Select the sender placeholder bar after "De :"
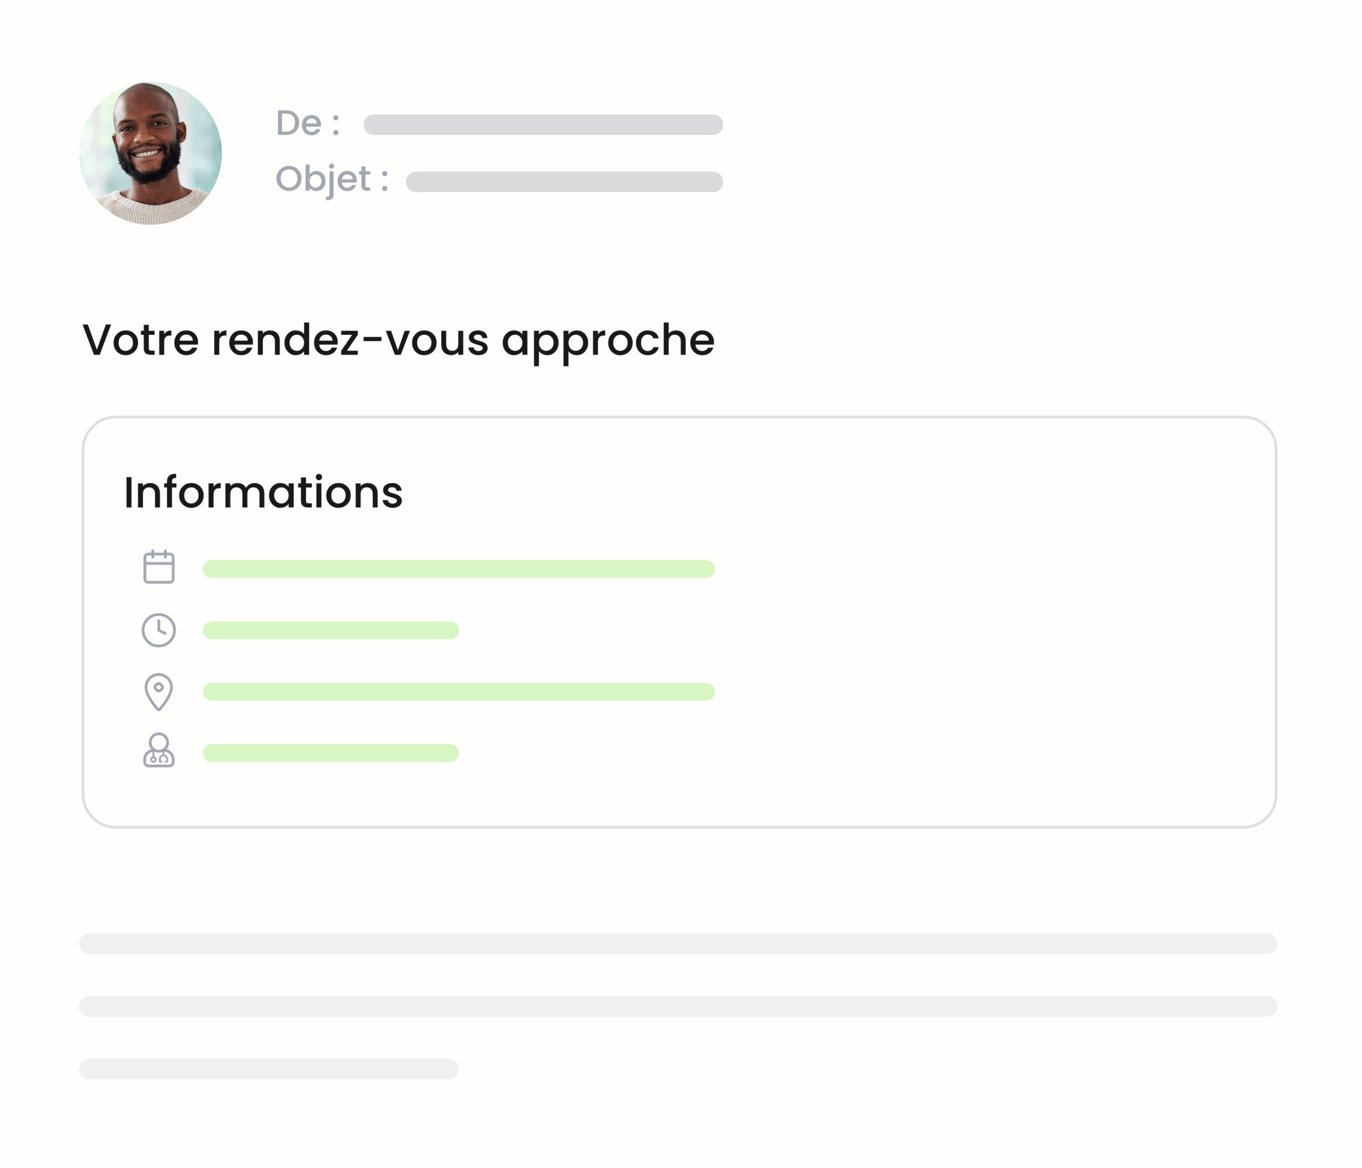Image resolution: width=1362 pixels, height=1168 pixels. [543, 125]
